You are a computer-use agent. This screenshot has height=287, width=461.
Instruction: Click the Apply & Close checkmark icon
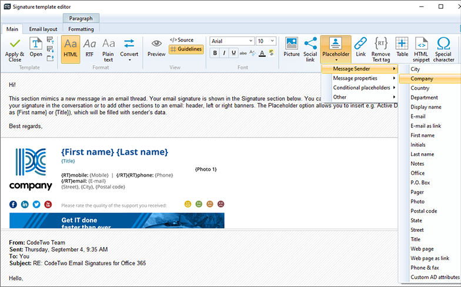pyautogui.click(x=15, y=43)
